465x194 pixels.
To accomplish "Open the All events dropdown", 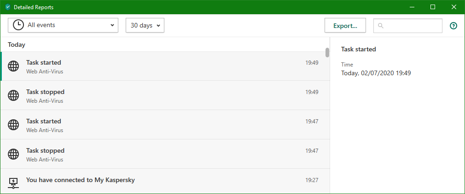I will tap(63, 25).
